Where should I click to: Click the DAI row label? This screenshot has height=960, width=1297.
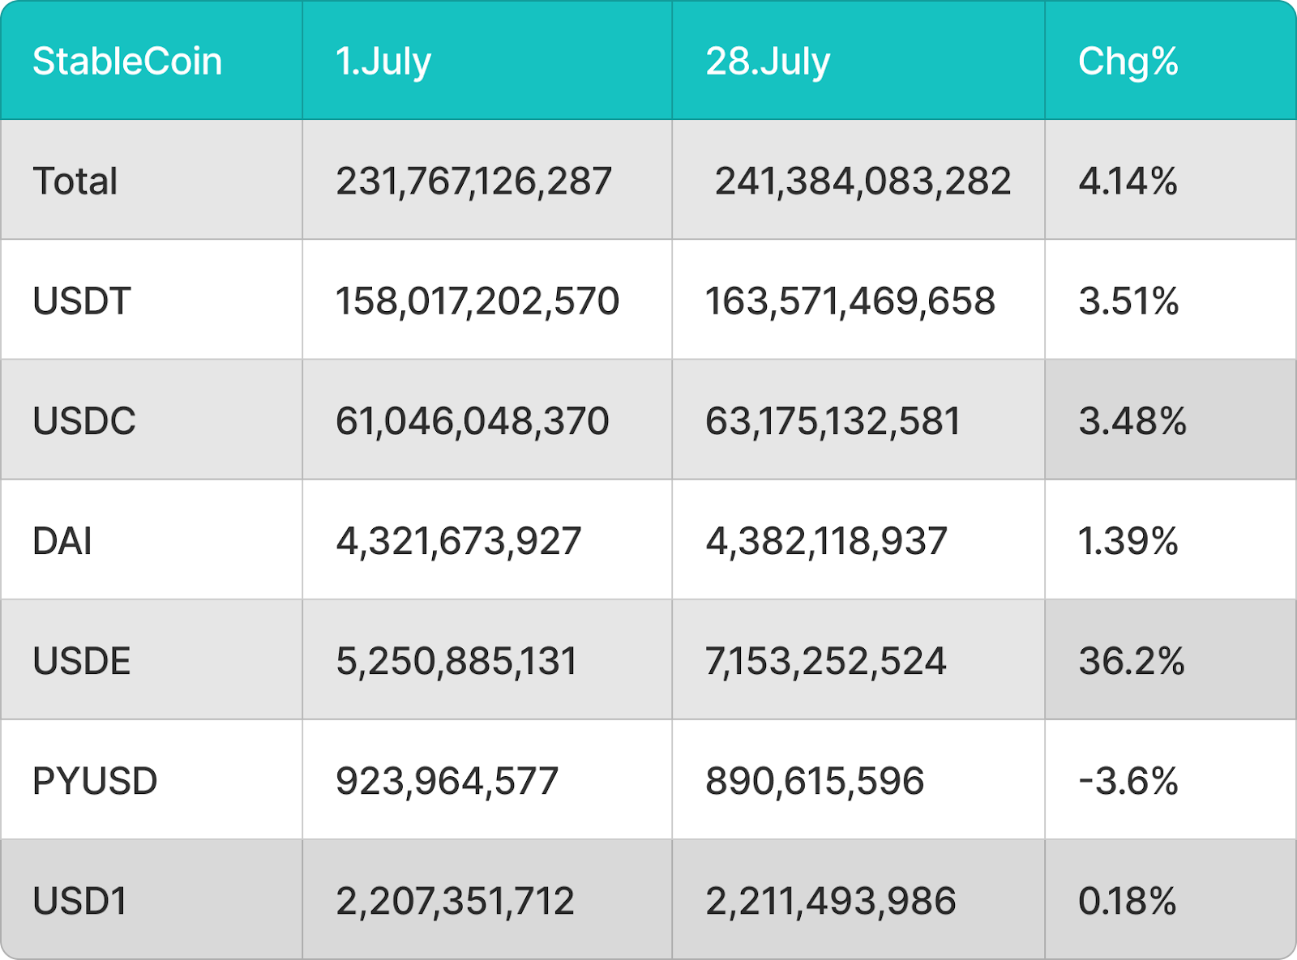[62, 541]
